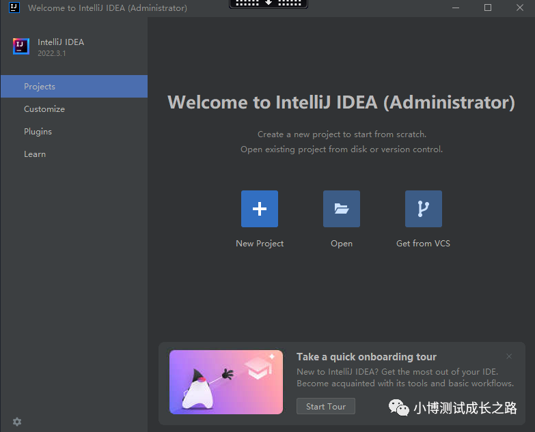Go to the Learn tab

click(74, 154)
